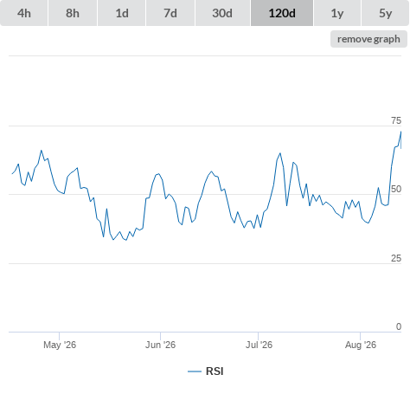Screen dimensions: 410x394
Task: Click the 75 RSI level label
Action: point(396,120)
